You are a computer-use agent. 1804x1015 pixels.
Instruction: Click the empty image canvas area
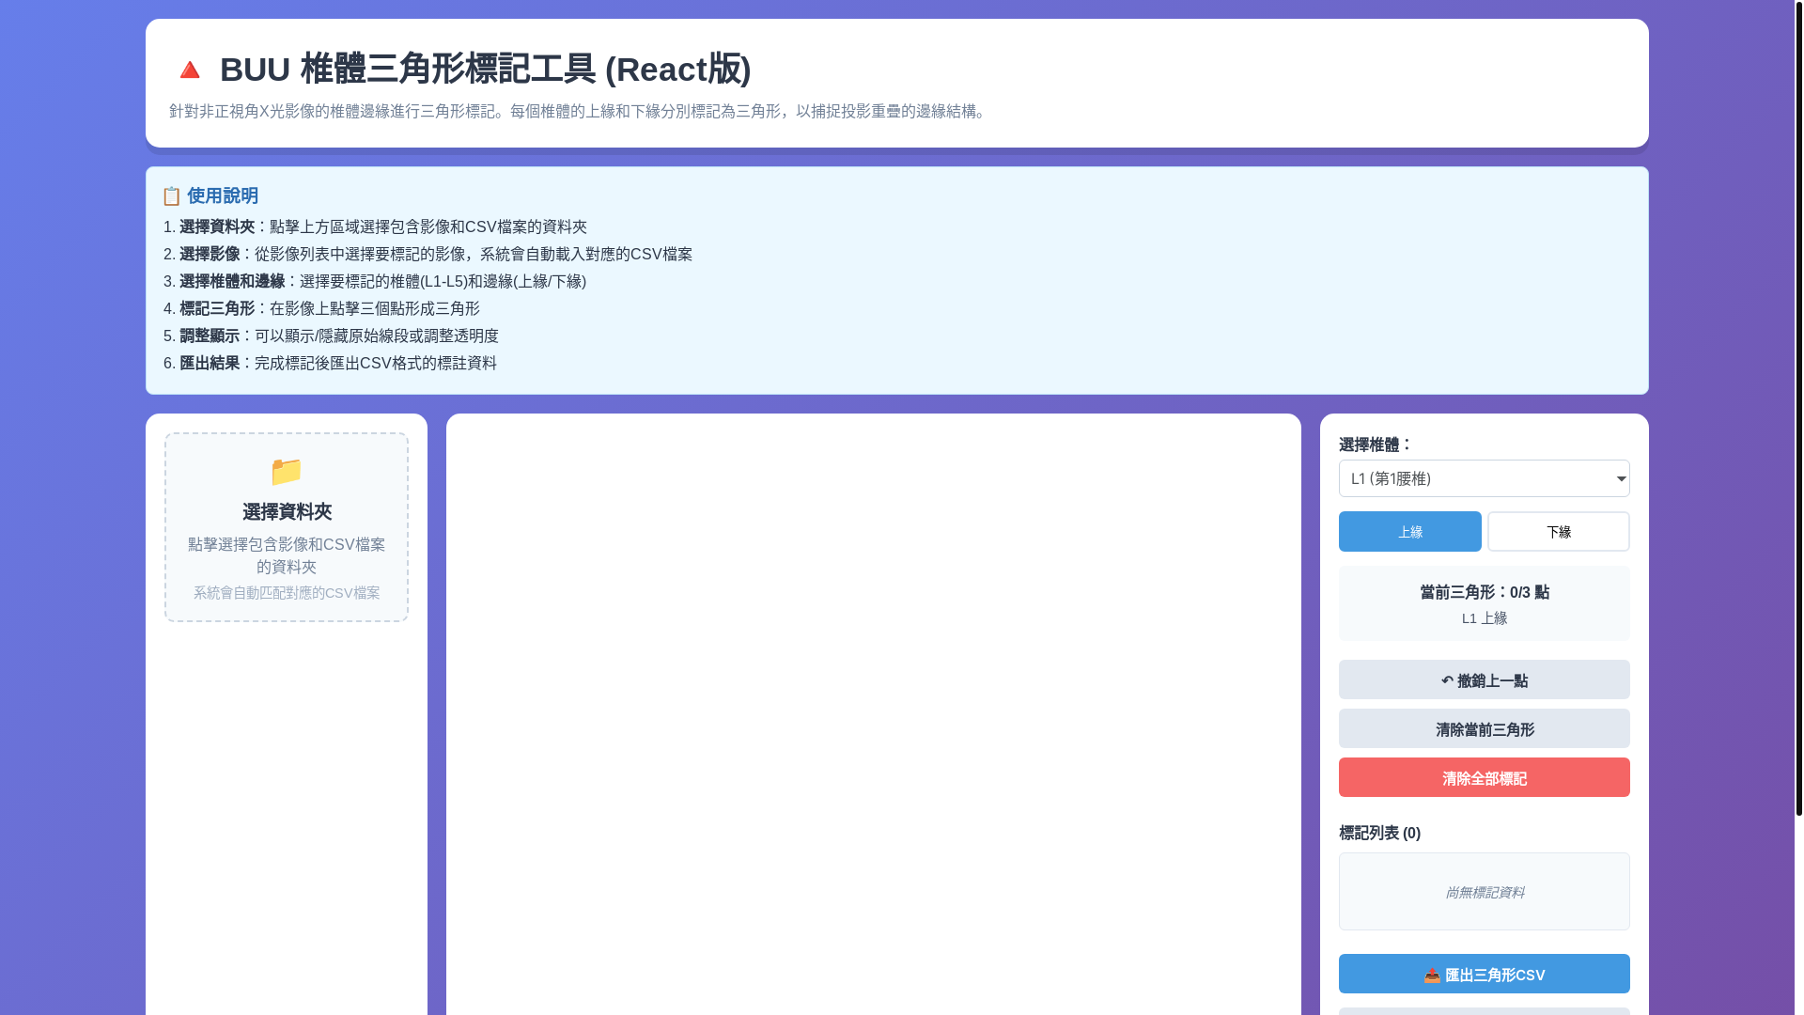tap(874, 714)
